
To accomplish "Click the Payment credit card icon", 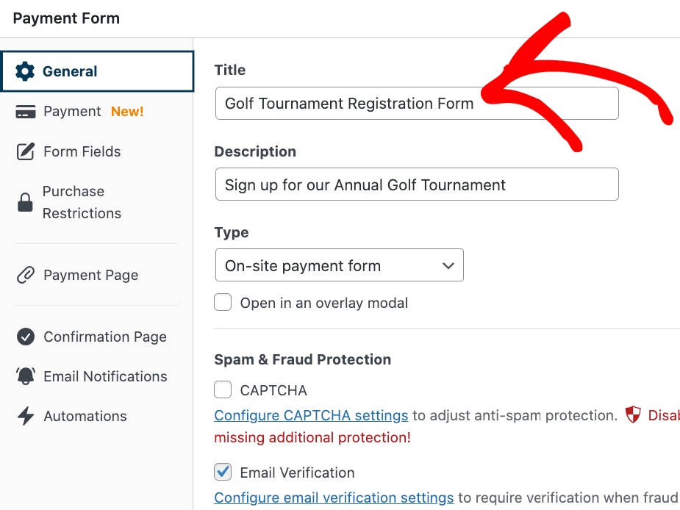I will click(x=26, y=112).
